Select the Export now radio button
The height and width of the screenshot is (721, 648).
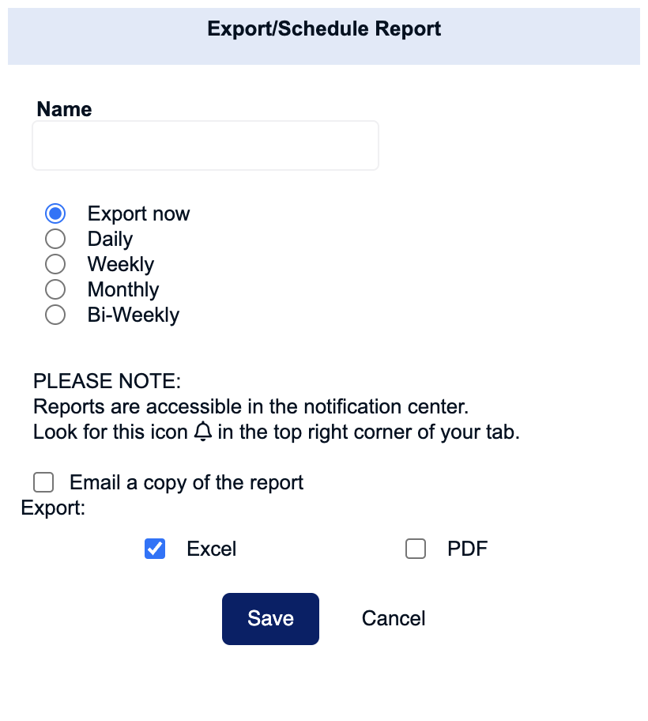[55, 213]
